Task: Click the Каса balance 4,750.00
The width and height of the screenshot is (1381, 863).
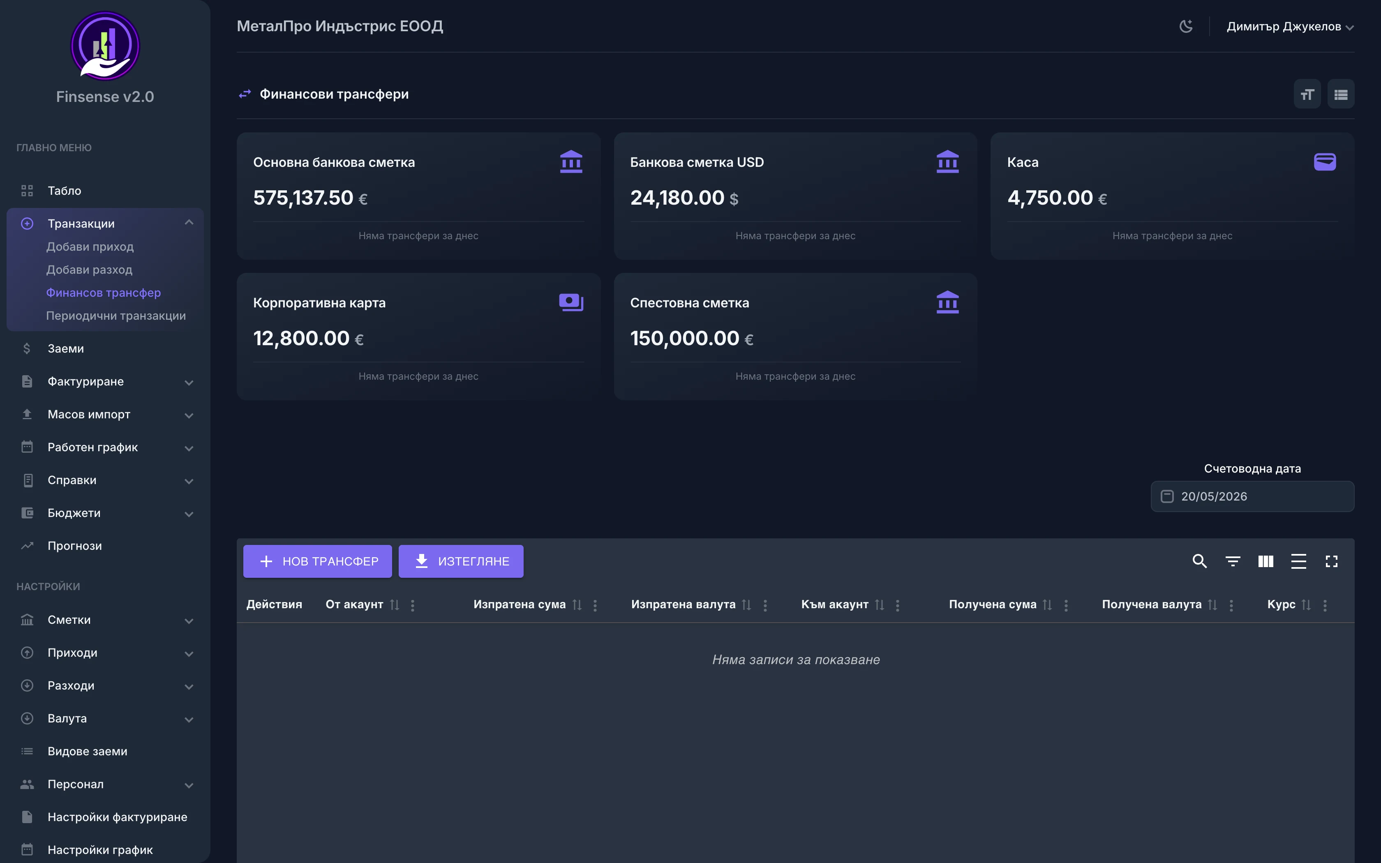Action: [x=1057, y=198]
